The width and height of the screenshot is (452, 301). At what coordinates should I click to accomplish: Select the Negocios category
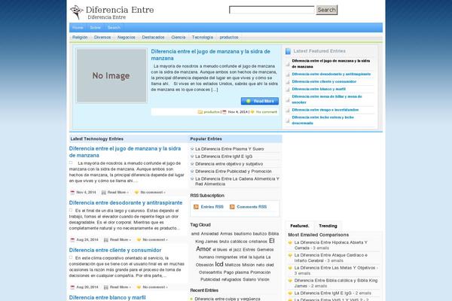pos(127,38)
